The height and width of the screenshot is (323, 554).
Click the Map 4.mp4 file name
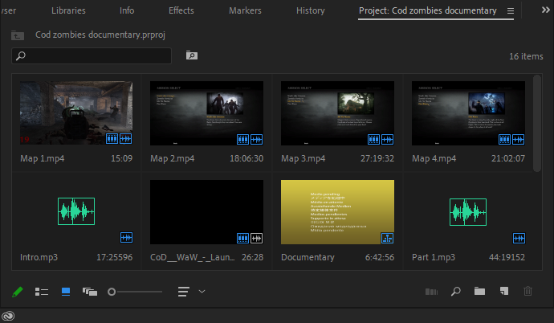tap(434, 158)
